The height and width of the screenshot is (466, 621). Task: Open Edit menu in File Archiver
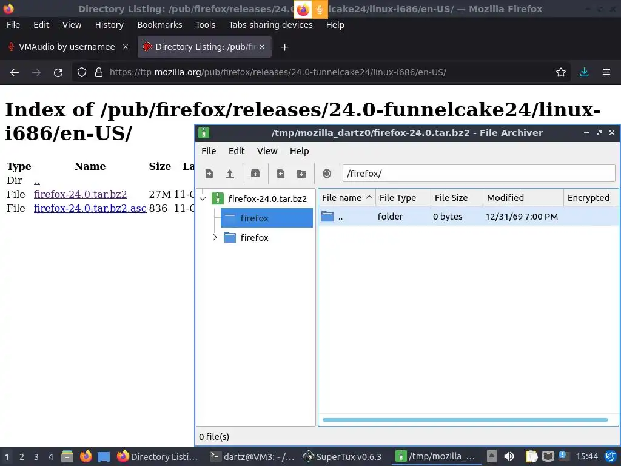[237, 151]
